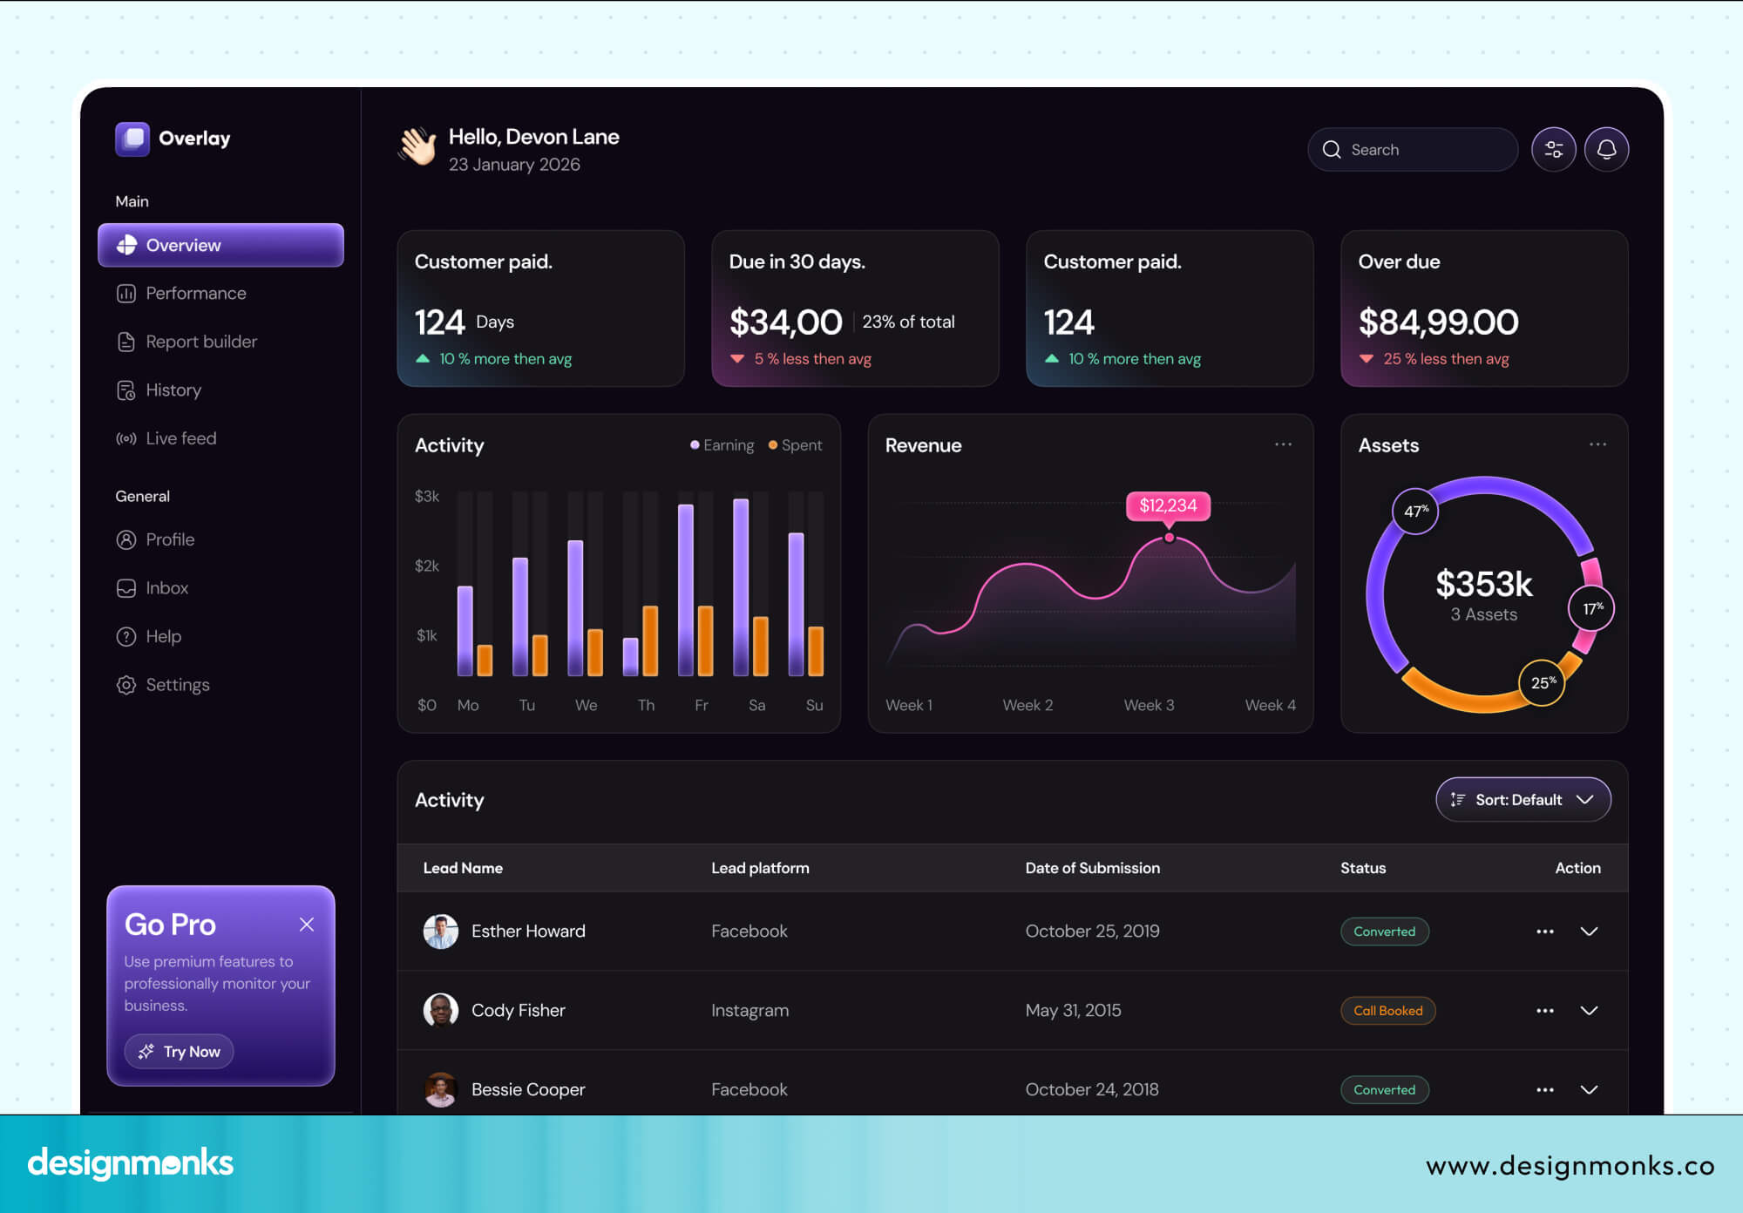Select the Live feed sidebar icon
Screen dimensions: 1743x1213
tap(126, 438)
